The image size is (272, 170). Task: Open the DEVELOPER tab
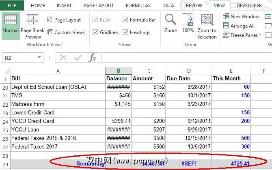point(249,6)
